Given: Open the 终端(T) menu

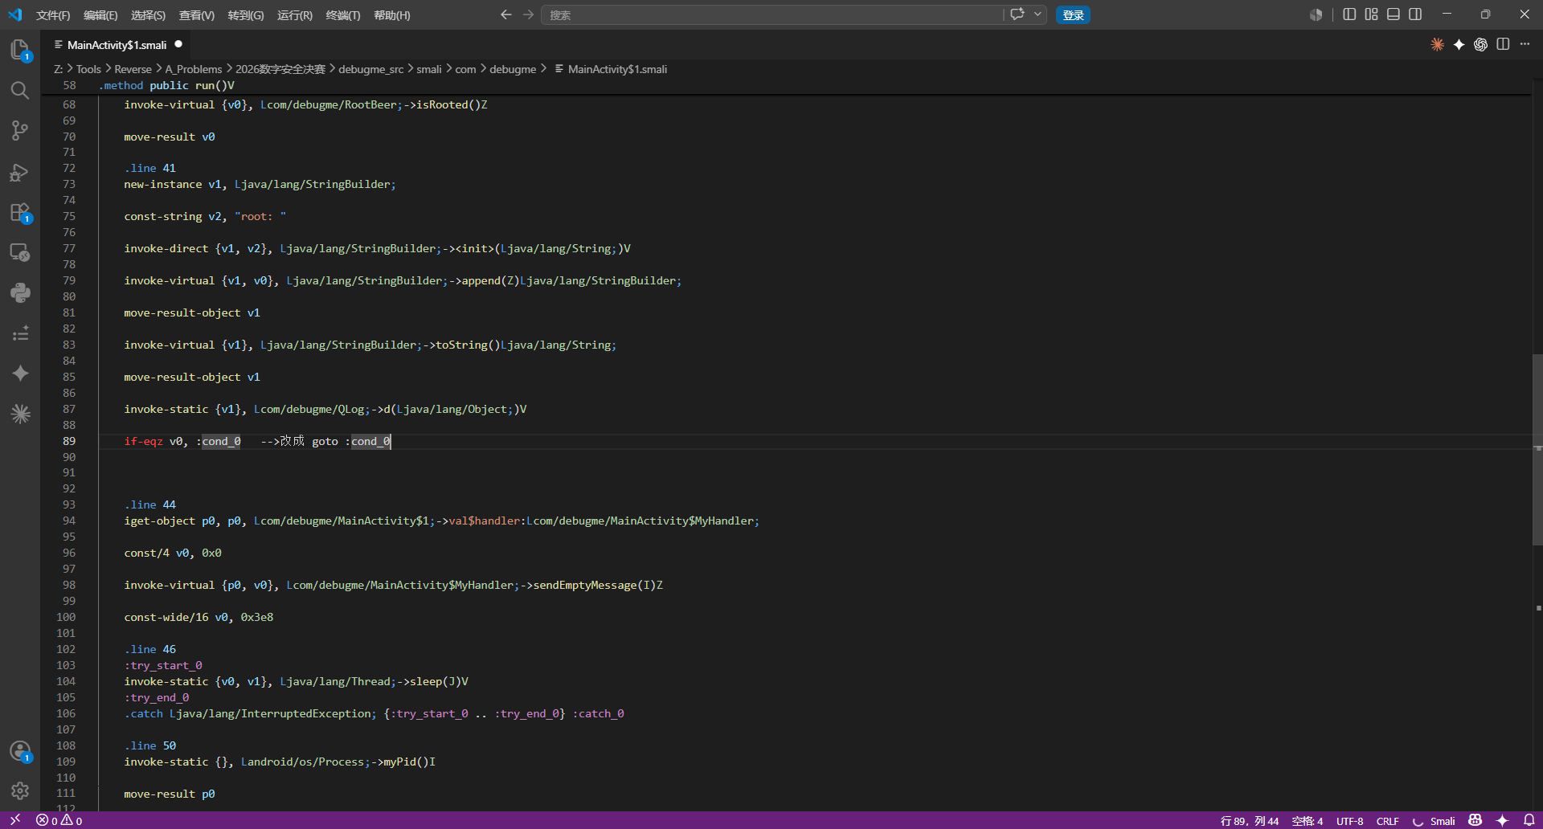Looking at the screenshot, I should (x=343, y=15).
